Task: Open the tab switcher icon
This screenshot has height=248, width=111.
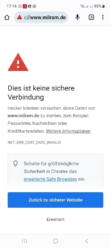Action: tap(91, 17)
